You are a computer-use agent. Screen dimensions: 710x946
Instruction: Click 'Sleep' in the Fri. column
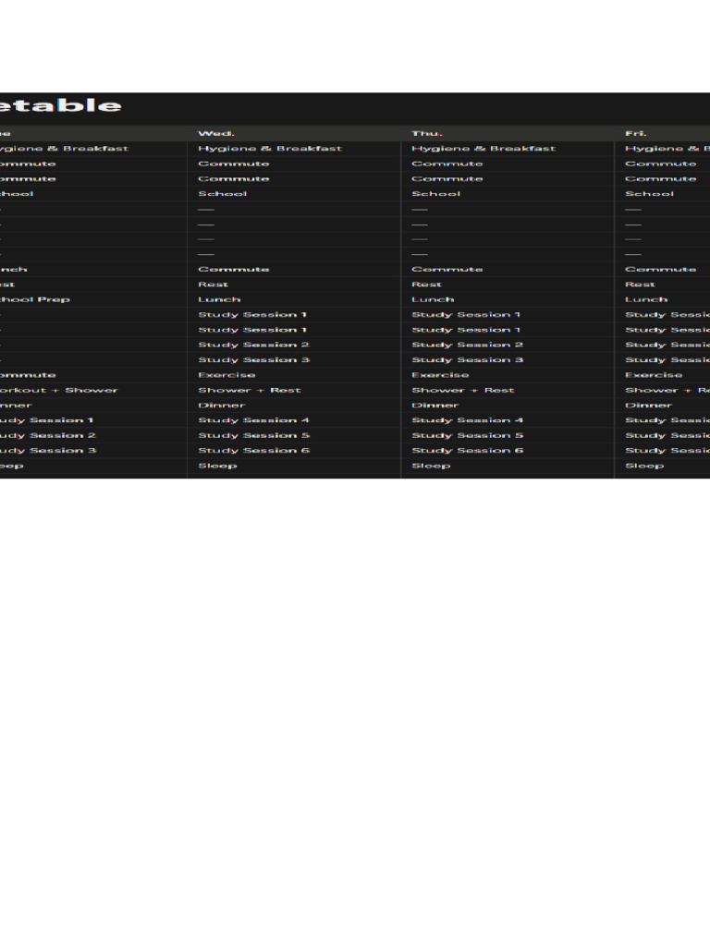644,466
